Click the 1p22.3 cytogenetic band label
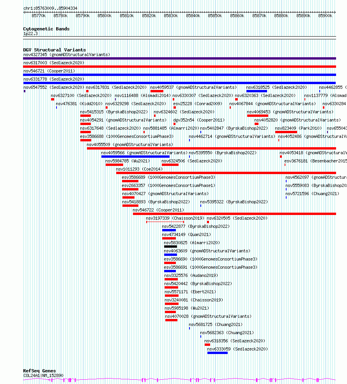This screenshot has width=347, height=384. (x=30, y=33)
